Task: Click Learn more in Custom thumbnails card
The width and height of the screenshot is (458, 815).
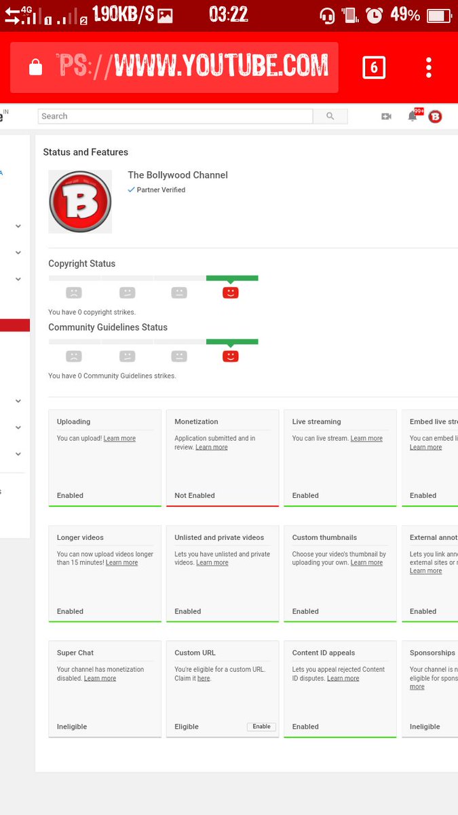Action: pyautogui.click(x=366, y=563)
